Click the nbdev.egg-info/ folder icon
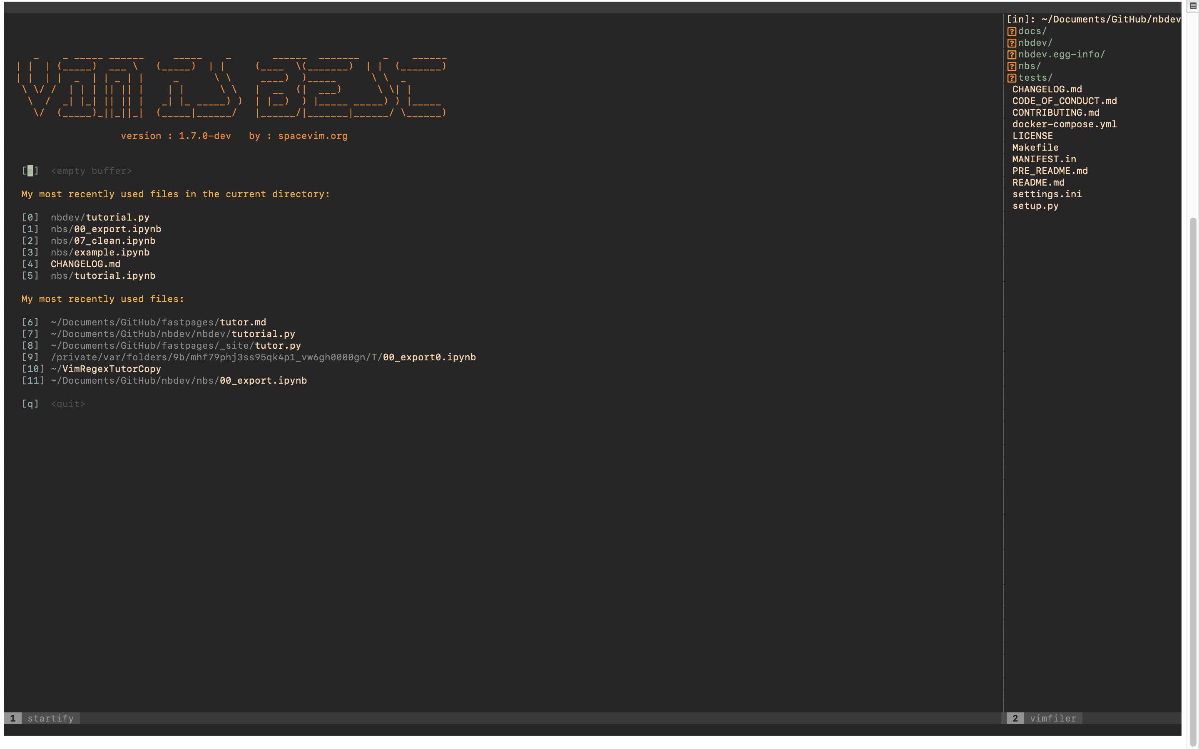Screen dimensions: 1199x749 pos(1012,55)
